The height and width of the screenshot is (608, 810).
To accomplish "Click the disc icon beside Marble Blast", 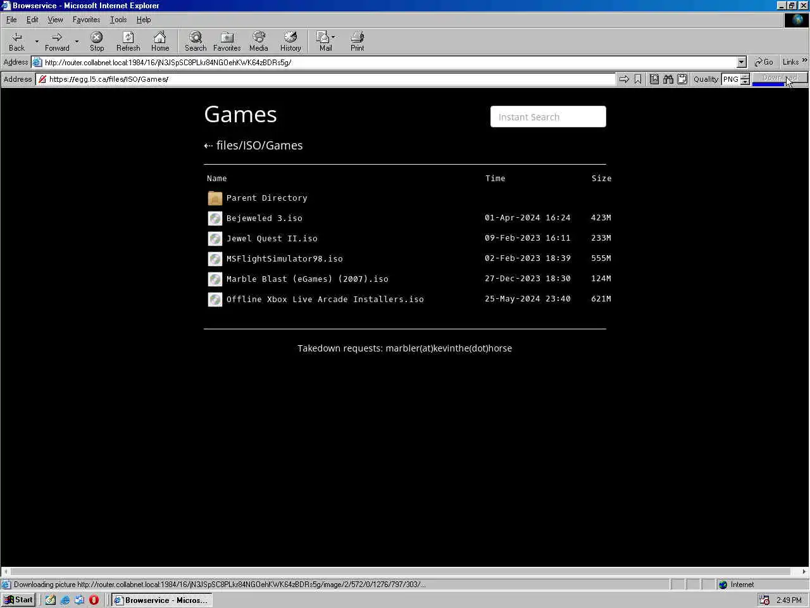I will [215, 279].
